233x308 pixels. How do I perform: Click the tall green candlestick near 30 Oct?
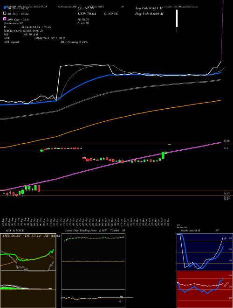coord(163,155)
